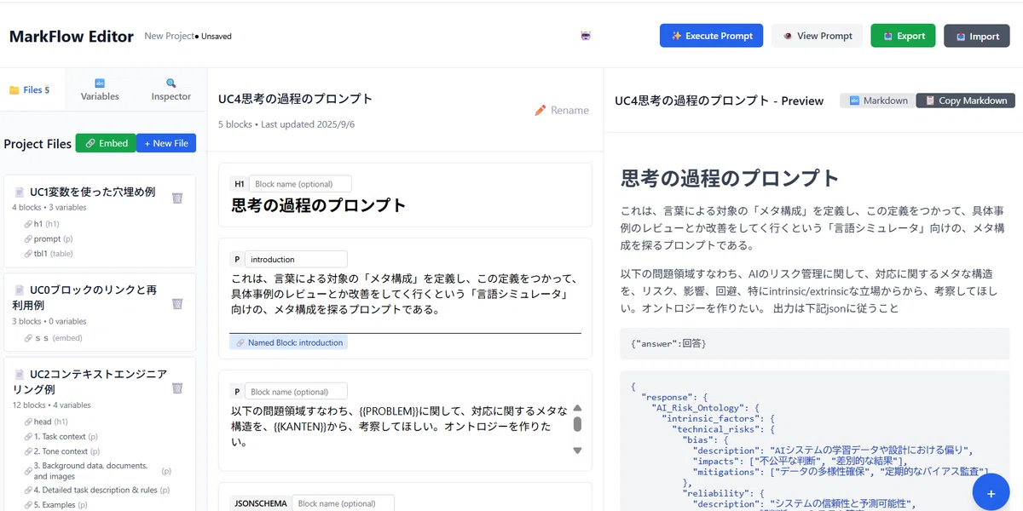This screenshot has height=511, width=1023.
Task: Click the introduction paragraph text area
Action: coord(405,295)
